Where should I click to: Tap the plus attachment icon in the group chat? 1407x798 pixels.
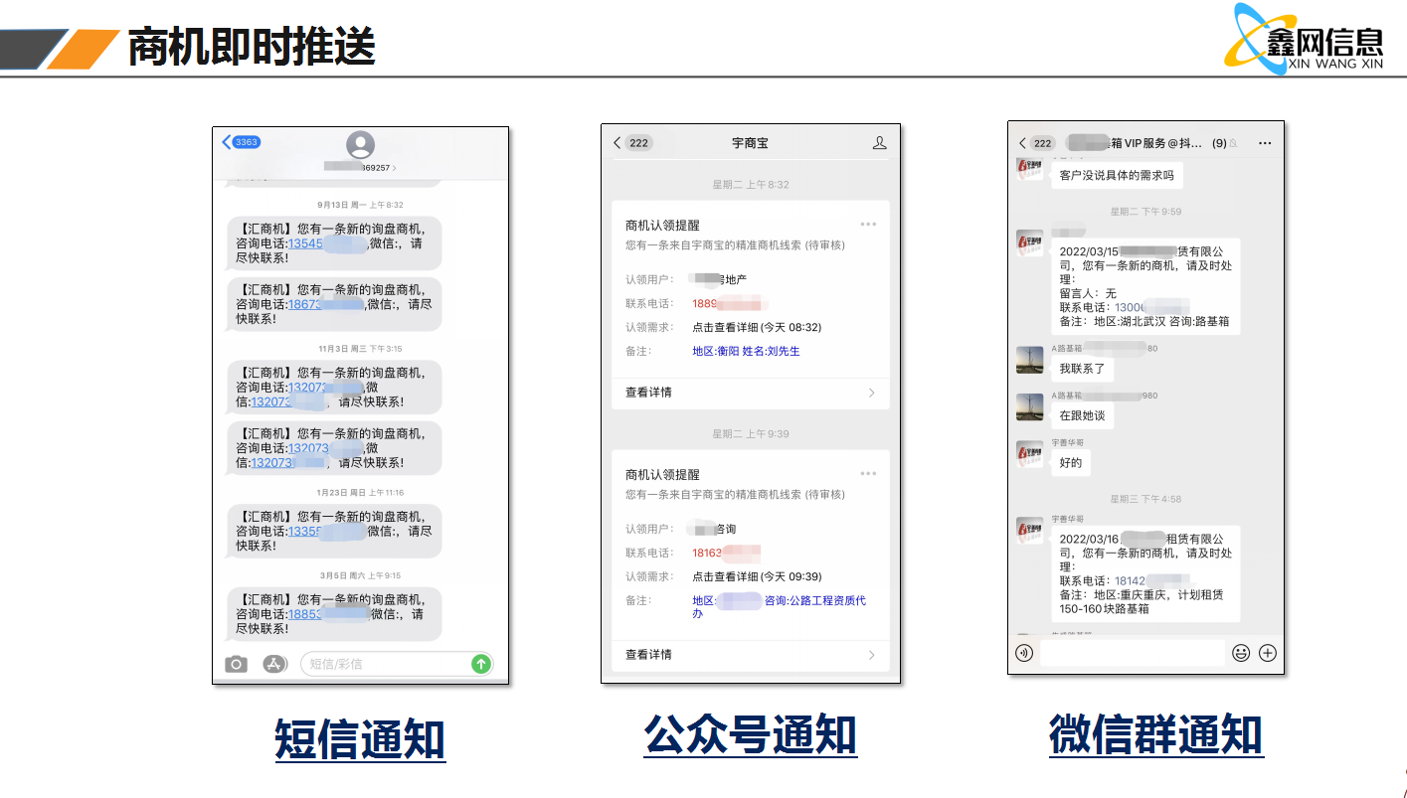pyautogui.click(x=1268, y=653)
